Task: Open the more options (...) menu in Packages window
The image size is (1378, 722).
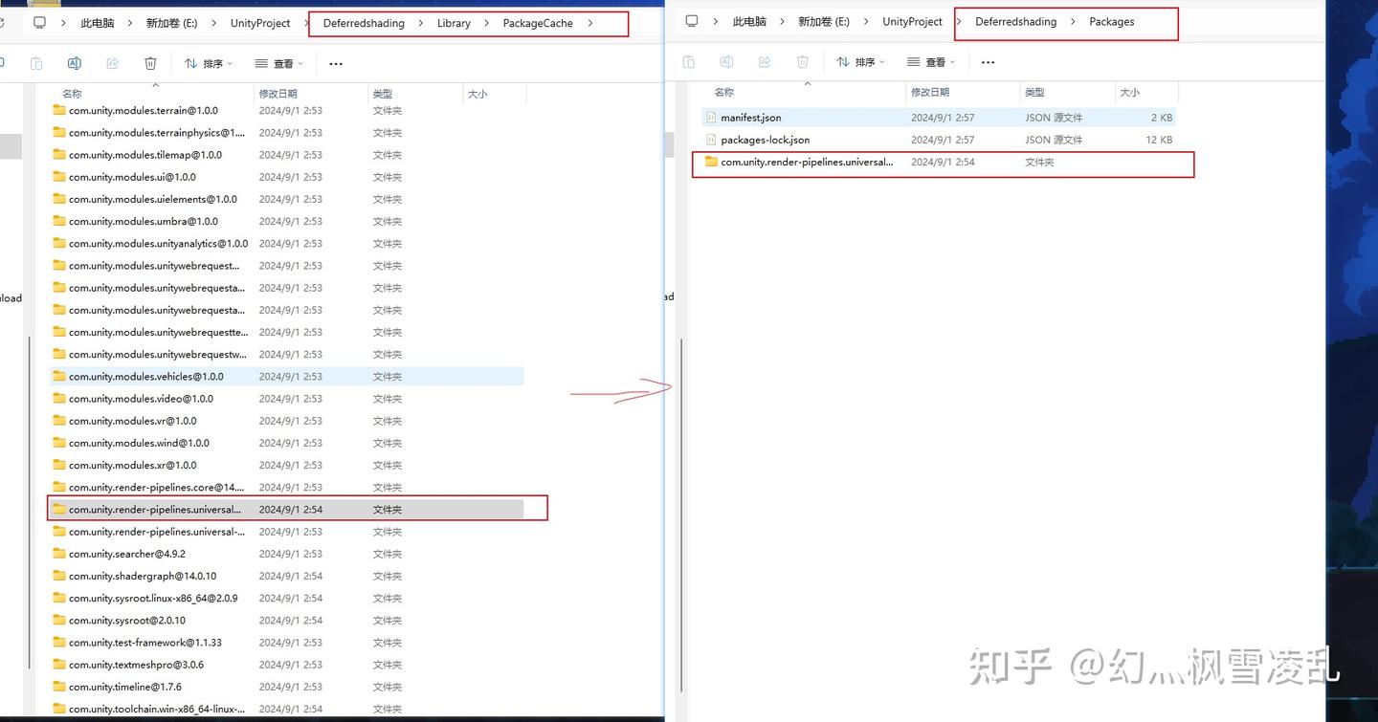Action: [x=988, y=61]
